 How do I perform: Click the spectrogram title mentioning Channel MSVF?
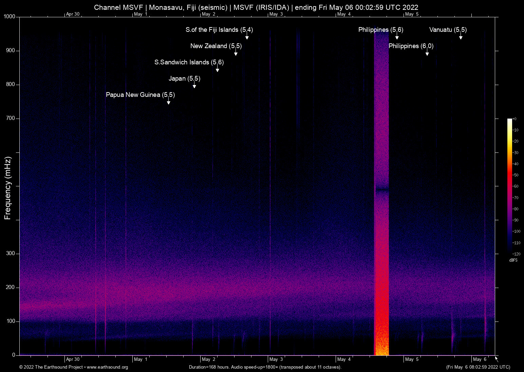[x=256, y=7]
